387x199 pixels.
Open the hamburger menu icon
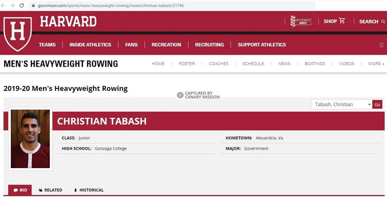pos(381,45)
